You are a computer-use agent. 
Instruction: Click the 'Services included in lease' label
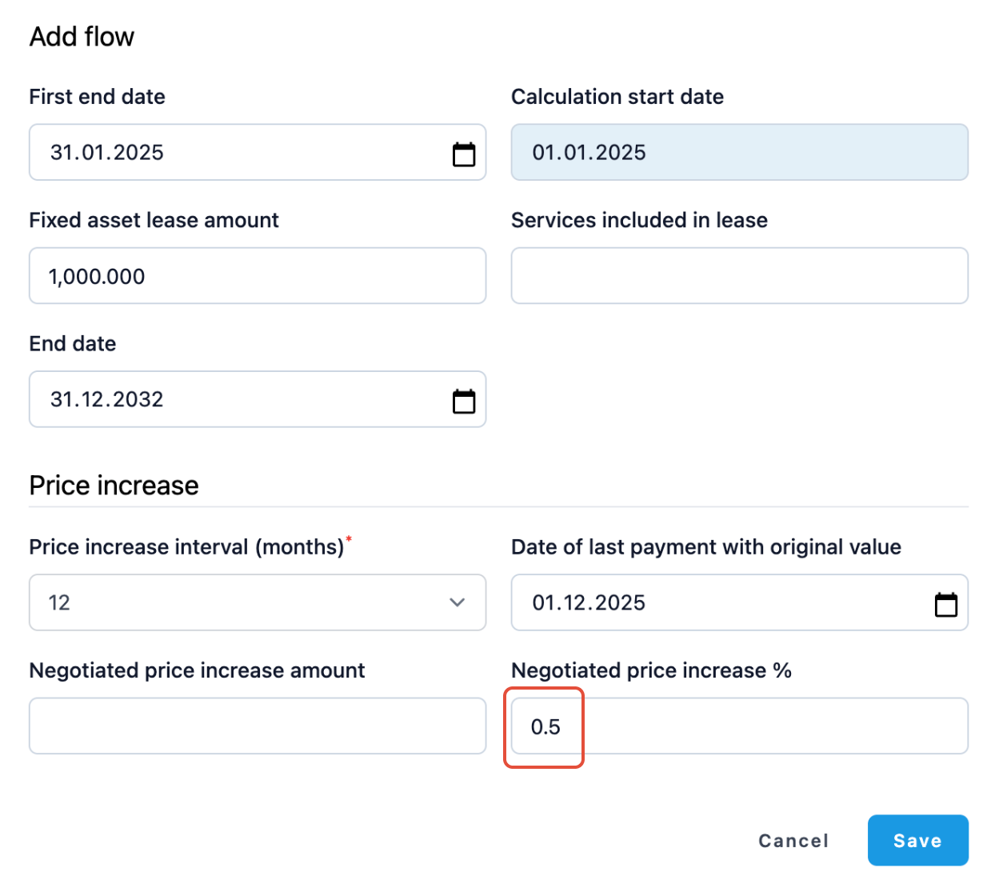638,220
